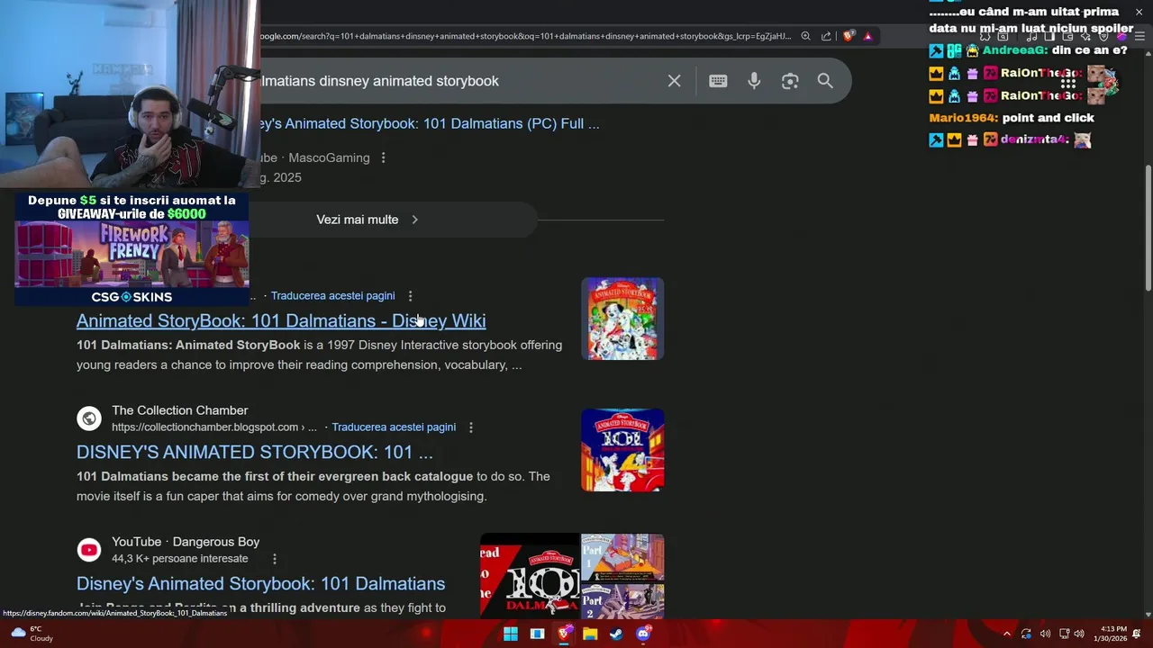Expand more videos with Vezi mai multe

368,220
